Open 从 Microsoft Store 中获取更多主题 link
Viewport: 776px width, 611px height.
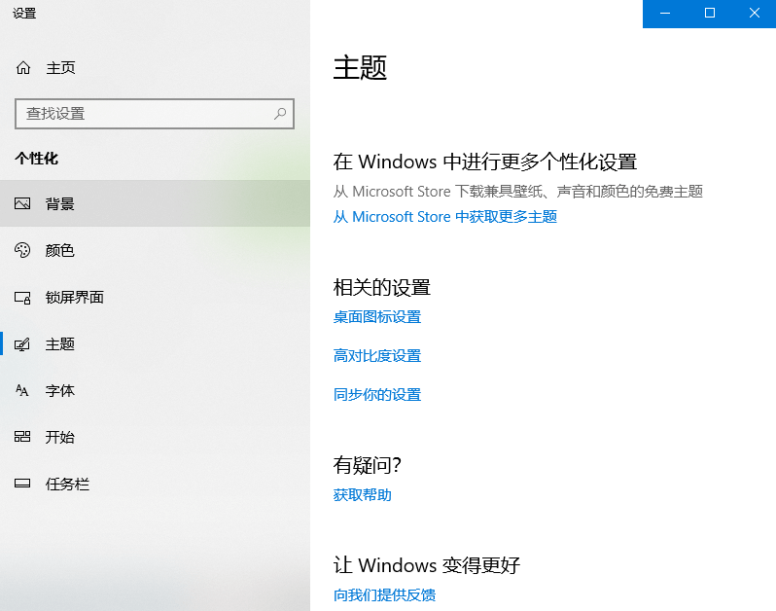pyautogui.click(x=445, y=217)
